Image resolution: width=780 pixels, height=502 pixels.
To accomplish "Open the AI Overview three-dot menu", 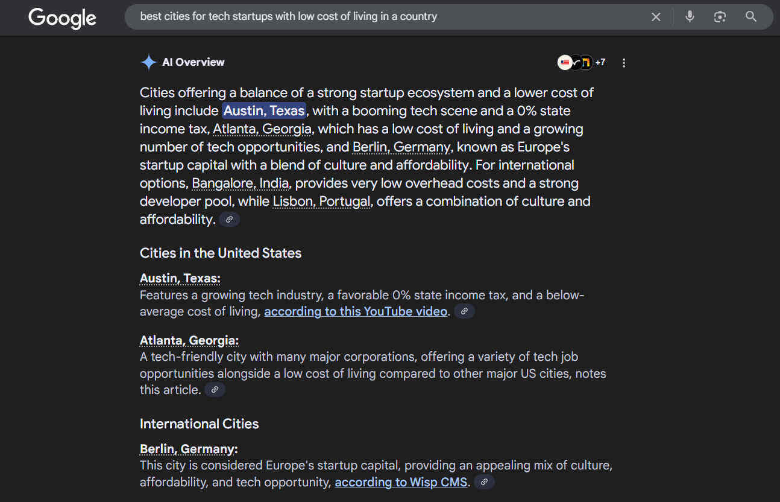I will pyautogui.click(x=624, y=63).
